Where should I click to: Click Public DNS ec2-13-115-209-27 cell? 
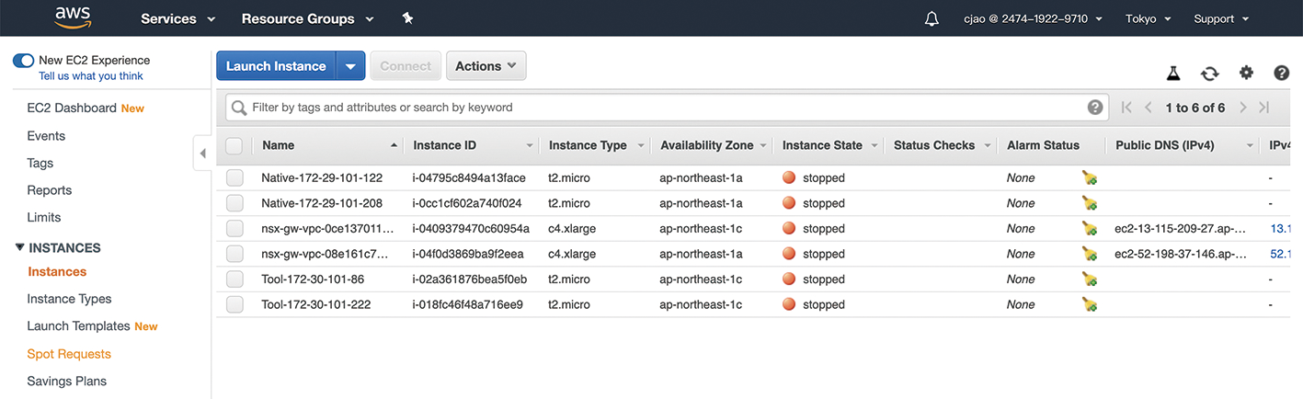(x=1180, y=229)
